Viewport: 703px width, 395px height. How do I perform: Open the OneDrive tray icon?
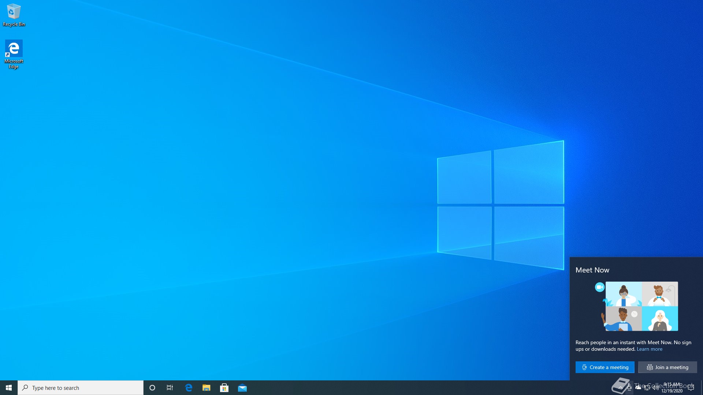tap(638, 388)
